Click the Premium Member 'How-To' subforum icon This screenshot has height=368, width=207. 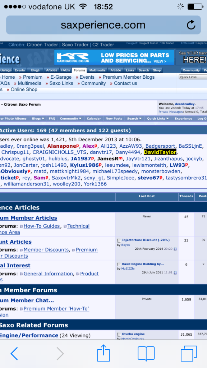(x=21, y=309)
